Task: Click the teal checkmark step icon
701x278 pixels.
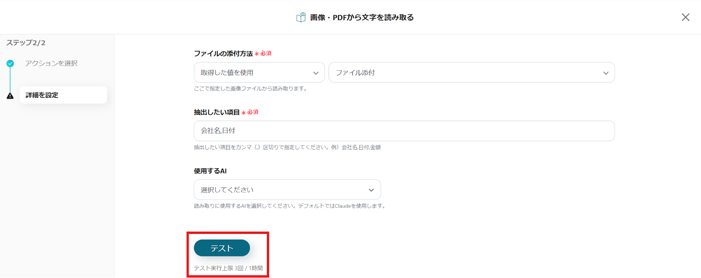Action: 10,63
